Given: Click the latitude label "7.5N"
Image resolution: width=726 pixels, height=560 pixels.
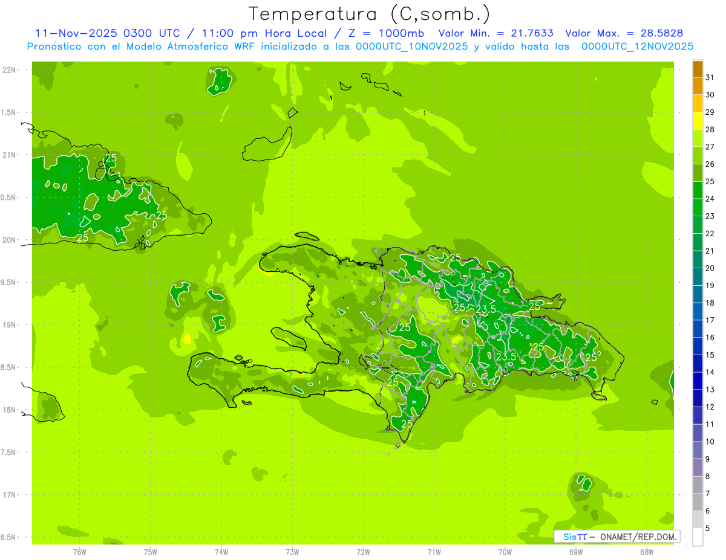Looking at the screenshot, I should pos(9,452).
